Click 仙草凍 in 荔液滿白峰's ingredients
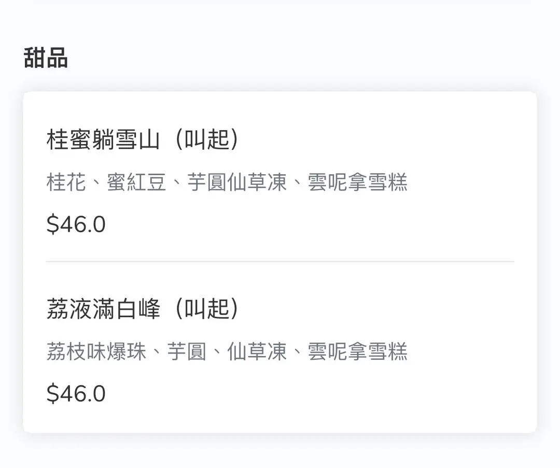The image size is (560, 468). [x=257, y=351]
